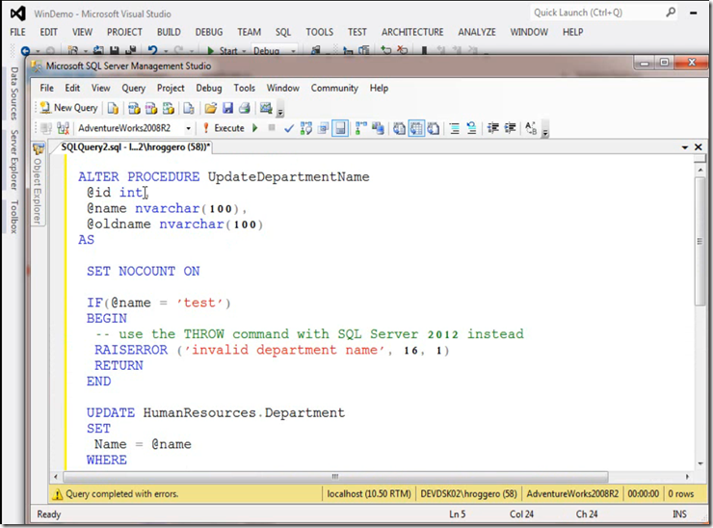Screen dimensions: 713x528
Task: Click the Save icon in Visual Studio toolbar
Action: click(114, 51)
